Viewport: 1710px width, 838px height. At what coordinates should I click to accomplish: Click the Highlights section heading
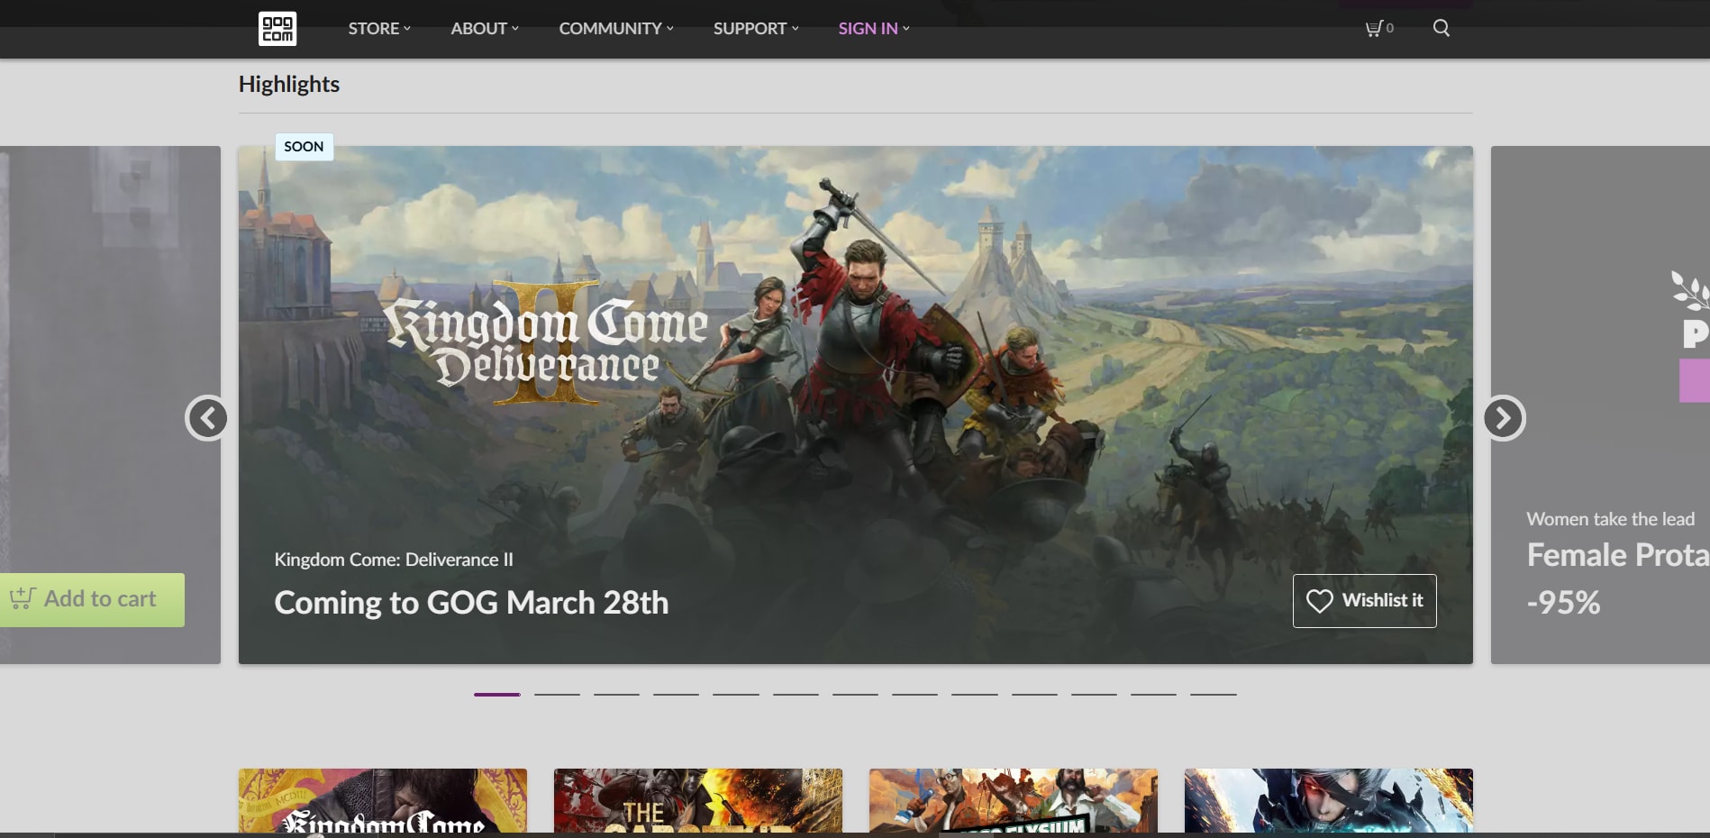289,85
